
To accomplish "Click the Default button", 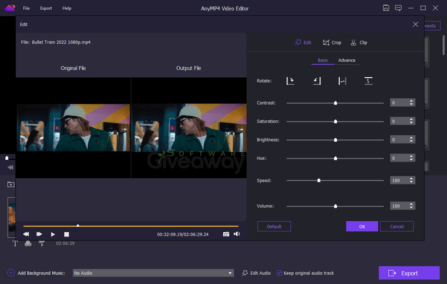I will 274,227.
